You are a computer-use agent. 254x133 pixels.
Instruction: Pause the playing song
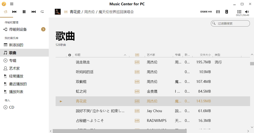tap(24, 12)
